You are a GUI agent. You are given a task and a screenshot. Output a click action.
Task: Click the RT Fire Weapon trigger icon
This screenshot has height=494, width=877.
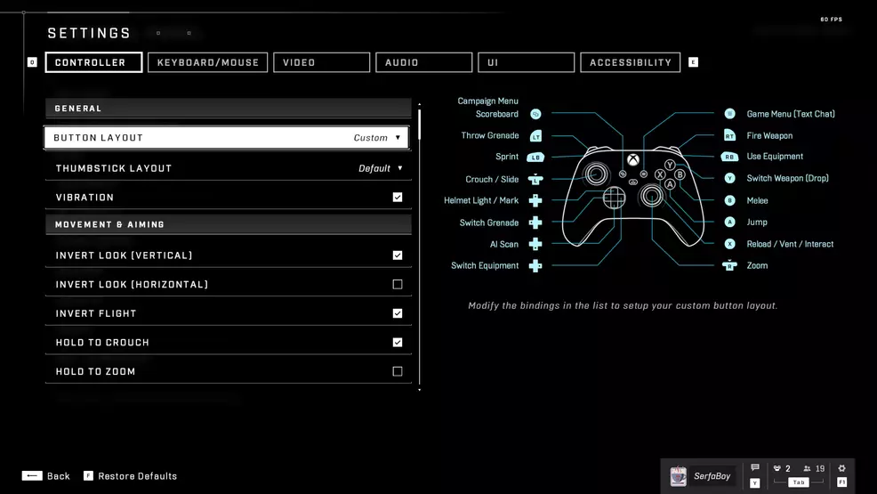coord(729,135)
